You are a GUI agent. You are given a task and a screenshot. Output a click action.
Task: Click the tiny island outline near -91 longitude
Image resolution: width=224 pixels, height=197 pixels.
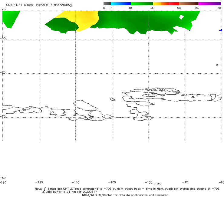[217, 65]
